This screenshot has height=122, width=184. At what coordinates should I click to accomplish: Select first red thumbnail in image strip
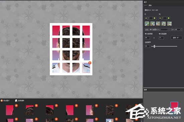point(10,110)
